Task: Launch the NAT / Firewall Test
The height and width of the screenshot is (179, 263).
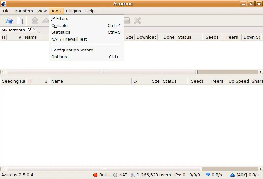Action: coord(86,39)
